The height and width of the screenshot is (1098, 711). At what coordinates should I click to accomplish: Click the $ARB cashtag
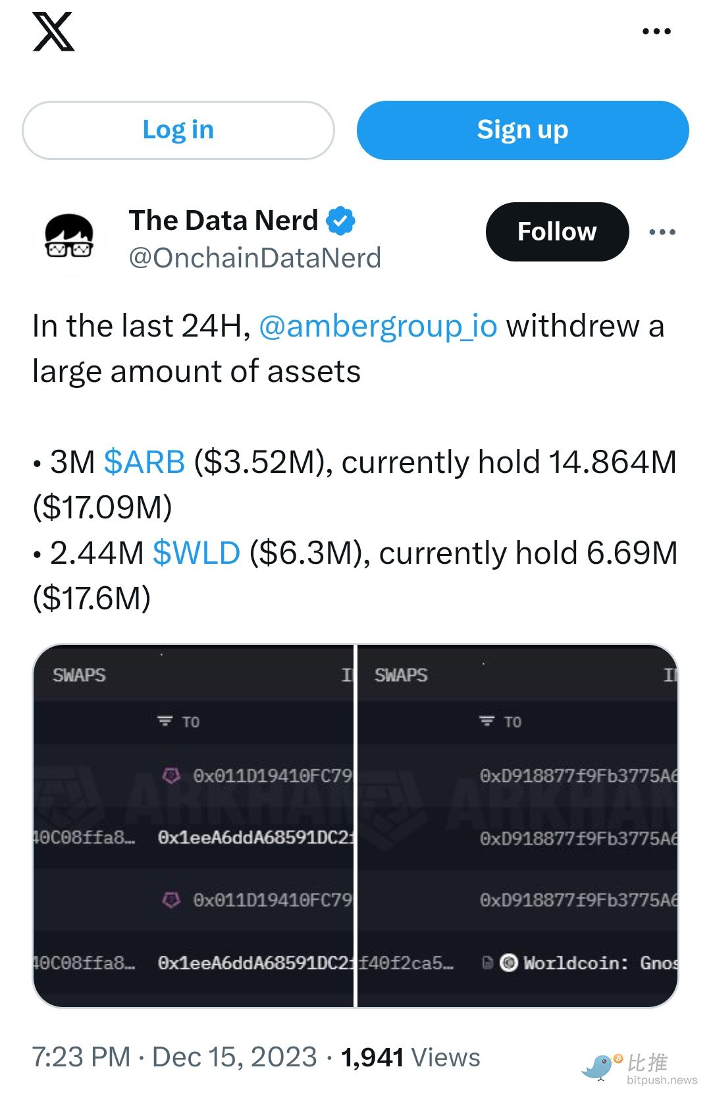click(x=144, y=462)
